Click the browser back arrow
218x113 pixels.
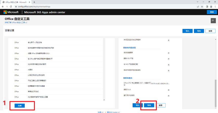click(x=3, y=7)
